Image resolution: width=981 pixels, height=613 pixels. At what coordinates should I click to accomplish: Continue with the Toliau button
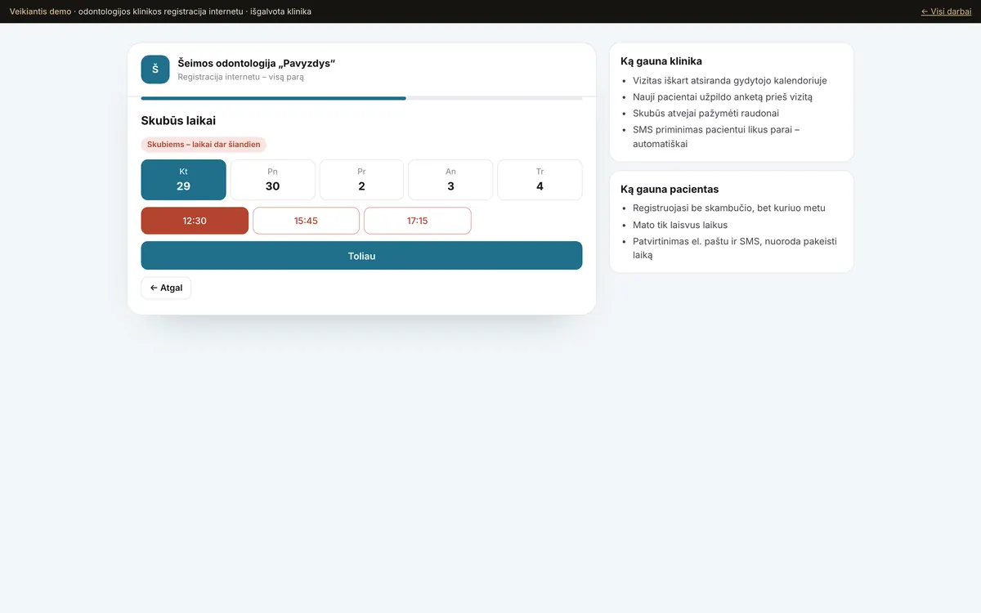361,256
